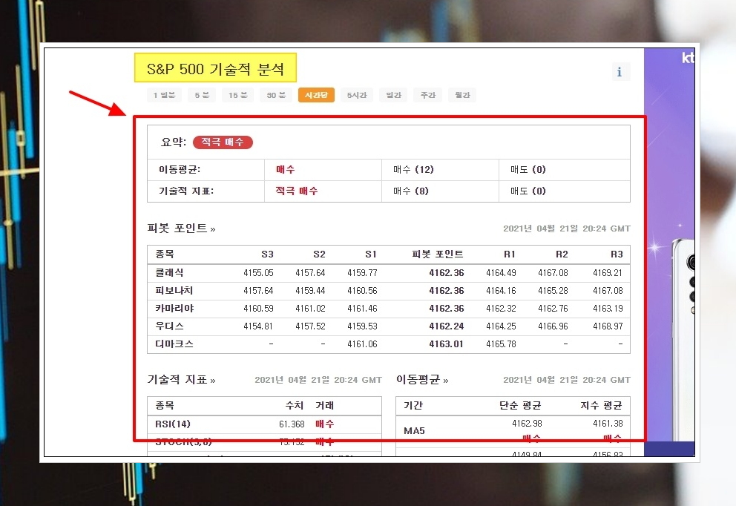
Task: Click the 디마크스 pivot point value 4163.01
Action: pyautogui.click(x=446, y=344)
